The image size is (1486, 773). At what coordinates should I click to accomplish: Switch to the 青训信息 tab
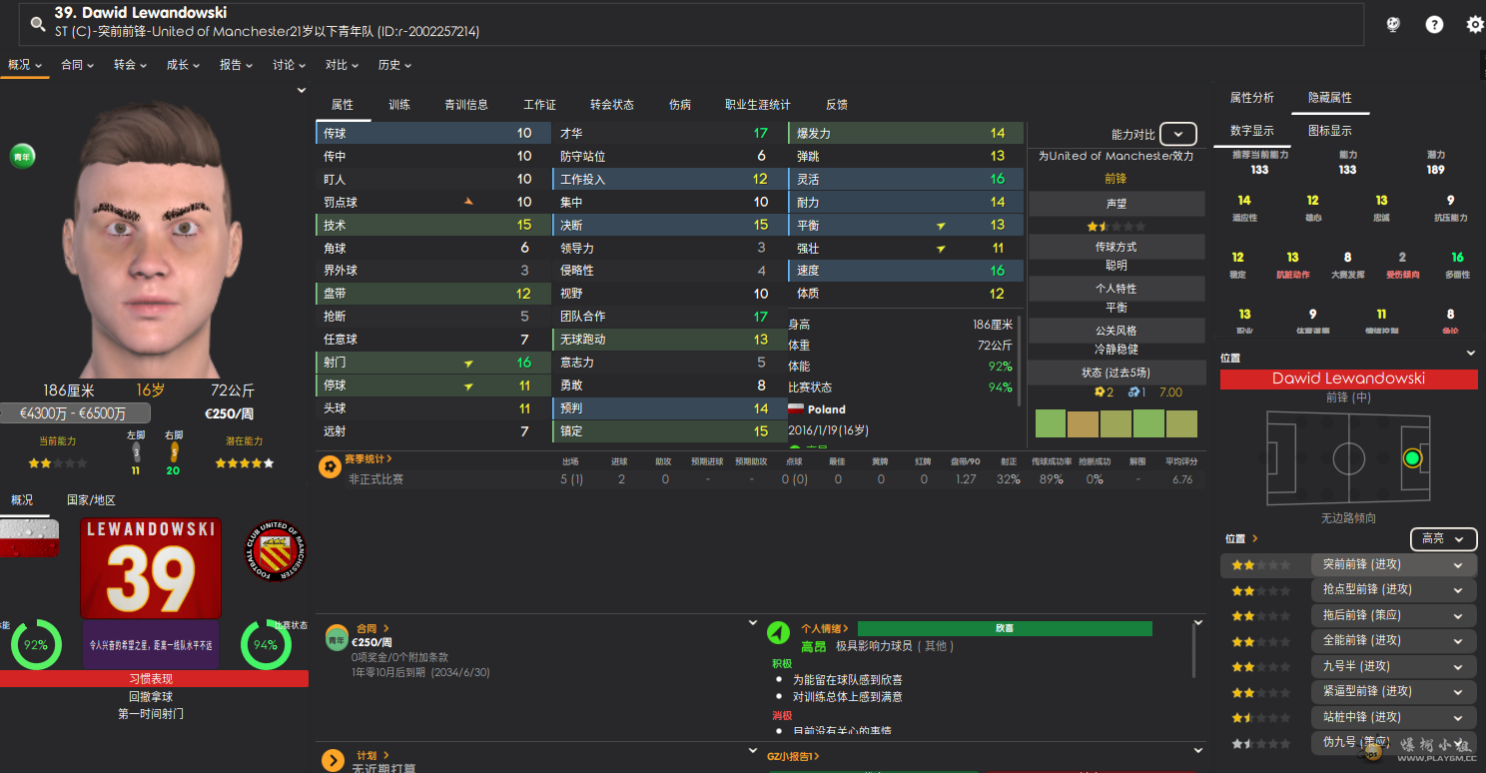point(466,104)
